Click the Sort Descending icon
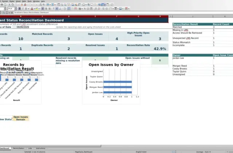Screen dimensions: 233x153 [65, 5]
